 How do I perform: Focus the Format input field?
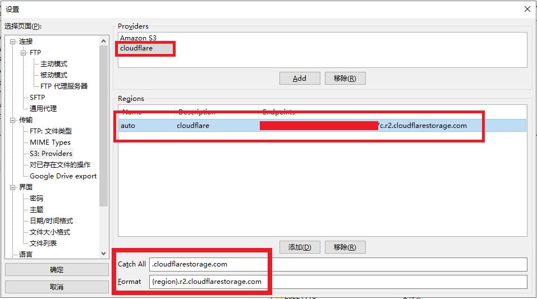pyautogui.click(x=338, y=282)
